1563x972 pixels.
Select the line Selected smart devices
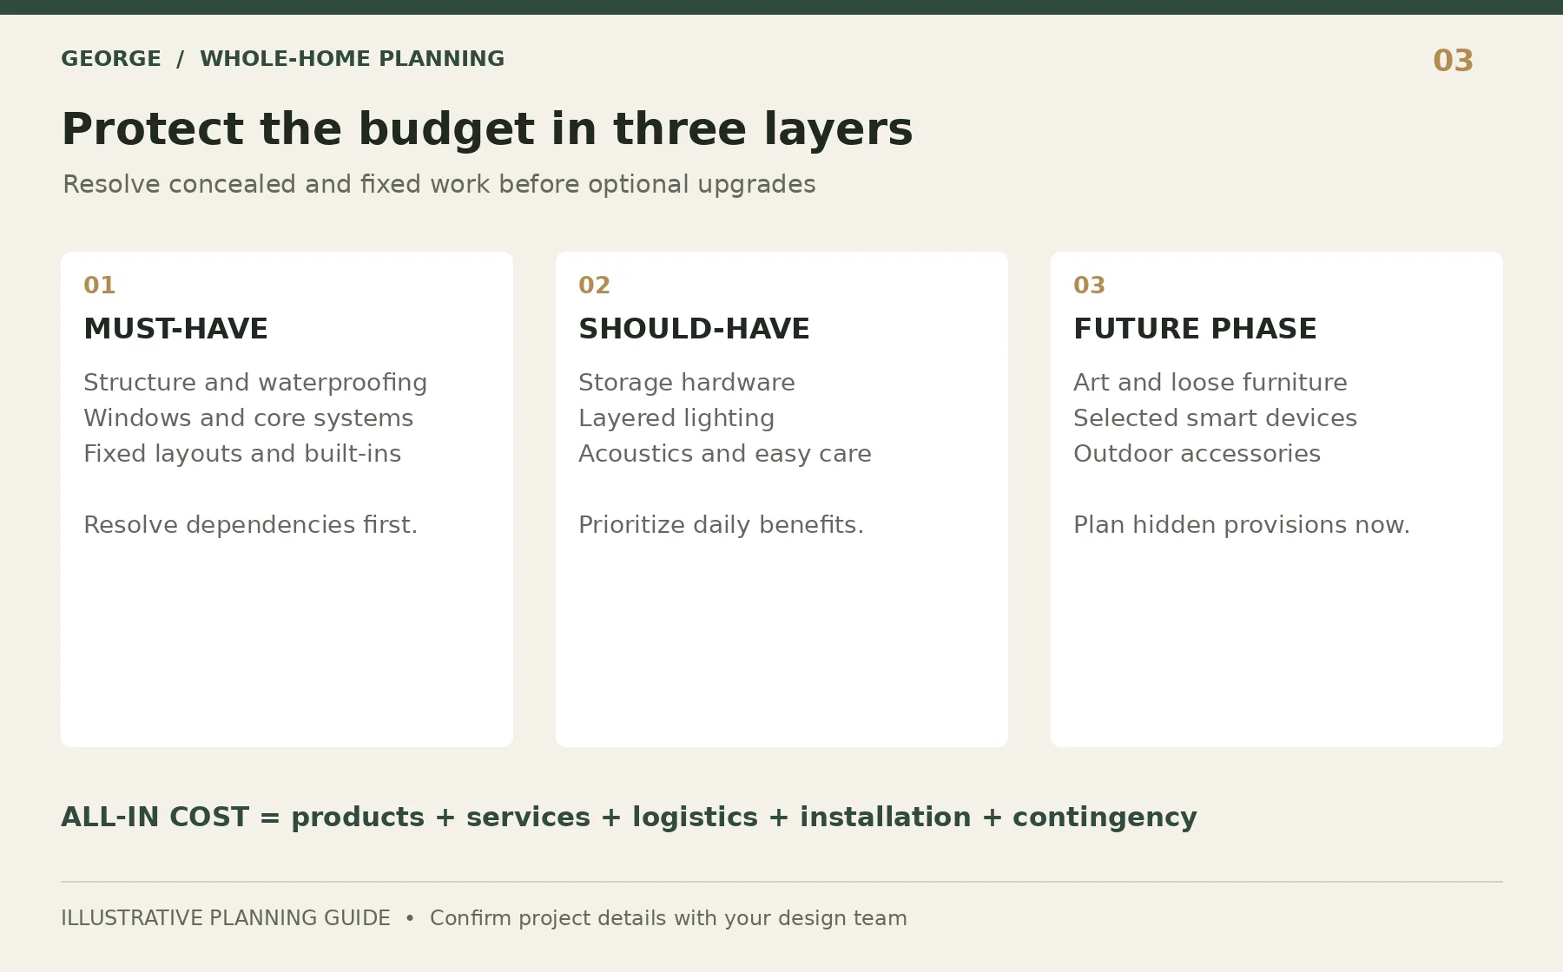coord(1215,418)
